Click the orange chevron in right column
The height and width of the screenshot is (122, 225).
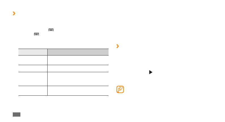coord(118,46)
